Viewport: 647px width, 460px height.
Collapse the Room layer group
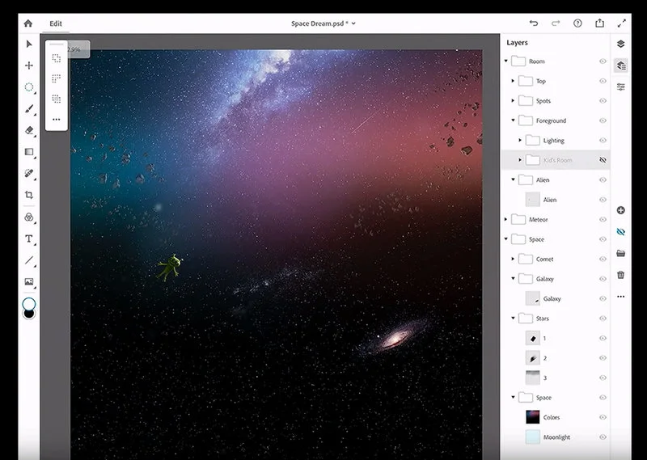506,61
